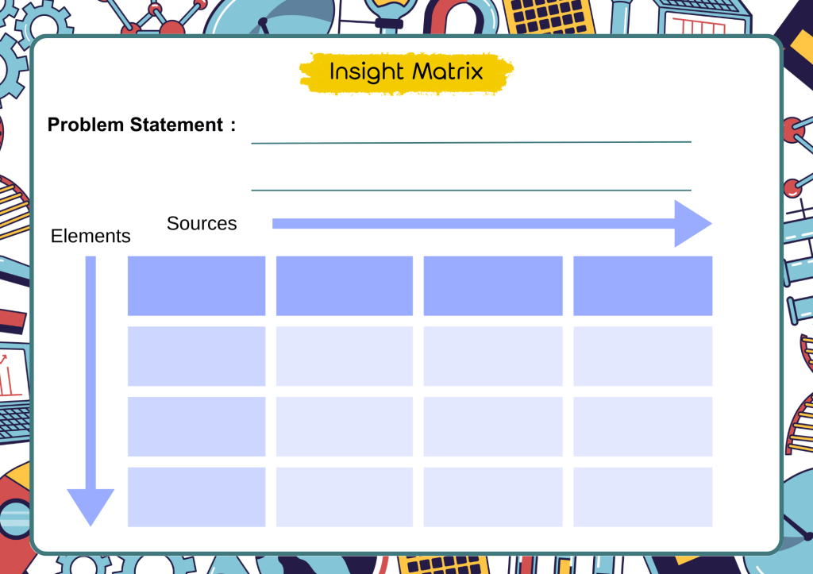The width and height of the screenshot is (813, 574).
Task: Click the third Elements row label cell
Action: pyautogui.click(x=196, y=496)
